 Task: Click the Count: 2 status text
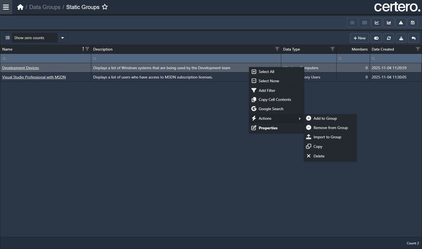click(413, 243)
